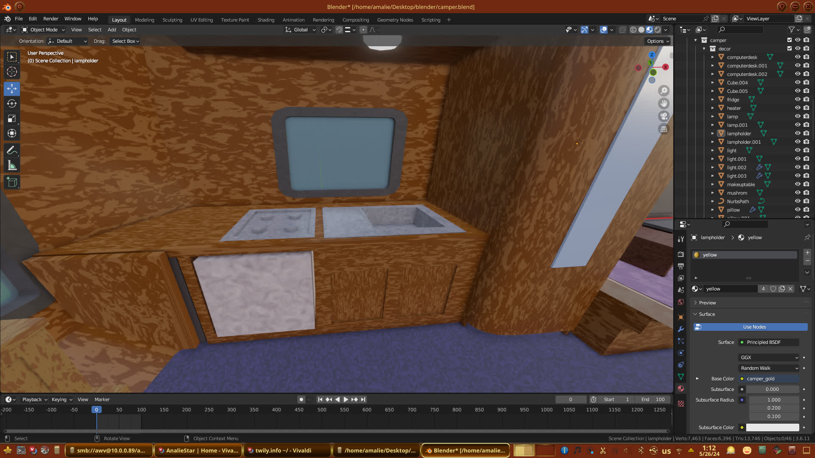Screen dimensions: 815x458
Task: Open the Material properties tab icon
Action: click(x=681, y=388)
